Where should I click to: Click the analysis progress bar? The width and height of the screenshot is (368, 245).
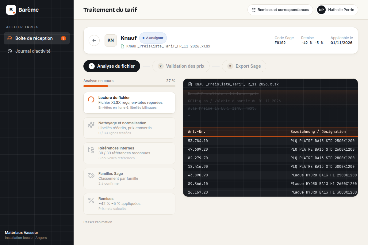click(129, 86)
